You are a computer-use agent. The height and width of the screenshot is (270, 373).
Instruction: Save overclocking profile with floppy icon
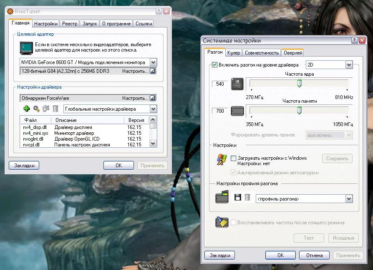[x=238, y=197]
